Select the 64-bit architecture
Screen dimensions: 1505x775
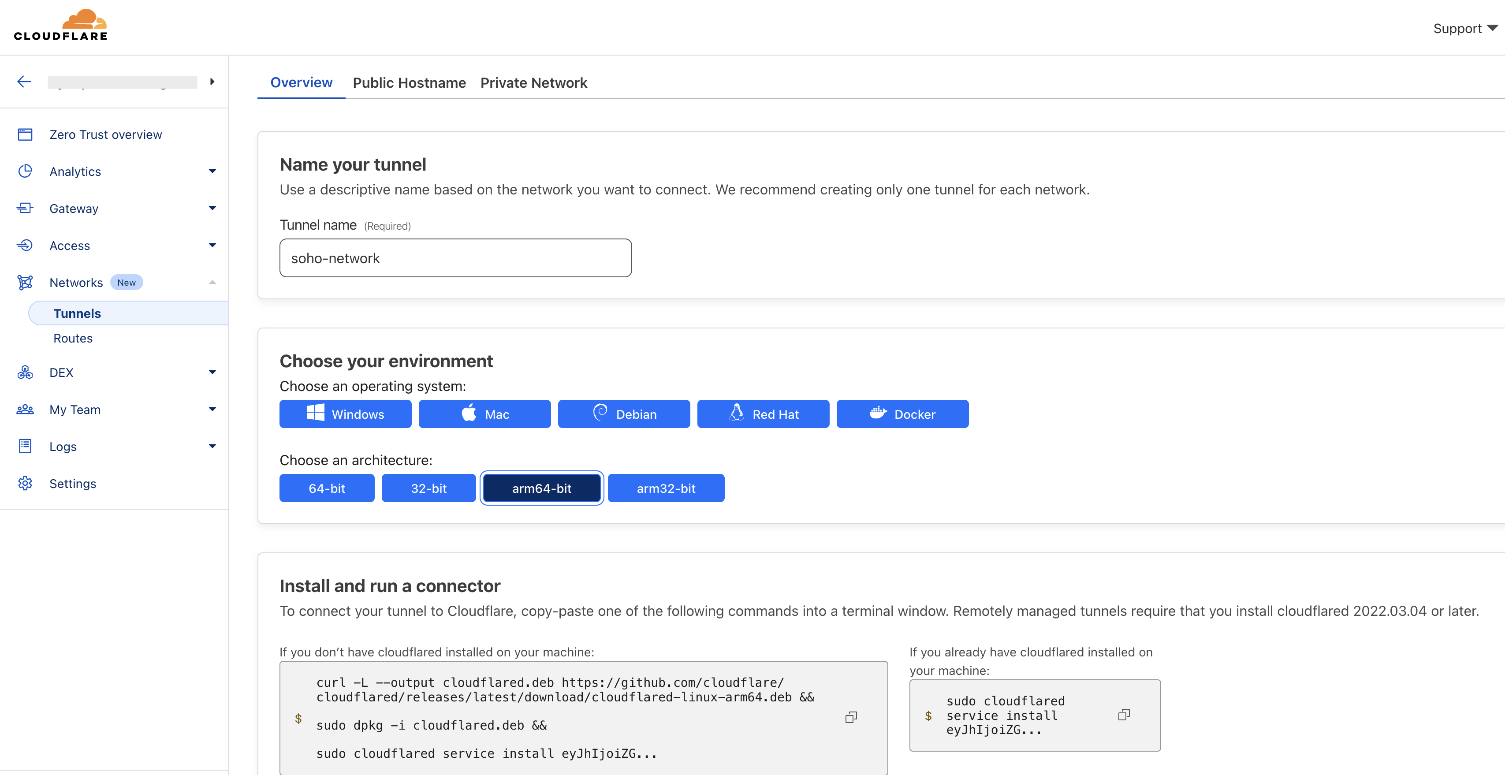pyautogui.click(x=327, y=488)
